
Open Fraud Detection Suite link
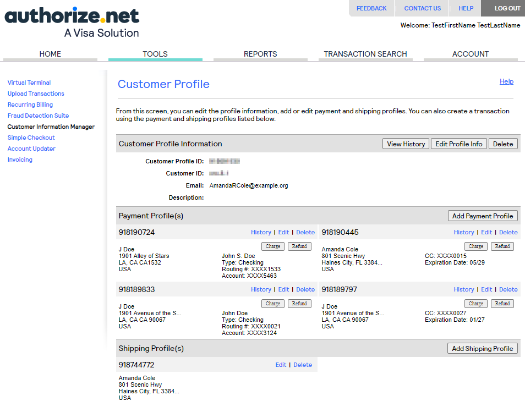38,116
